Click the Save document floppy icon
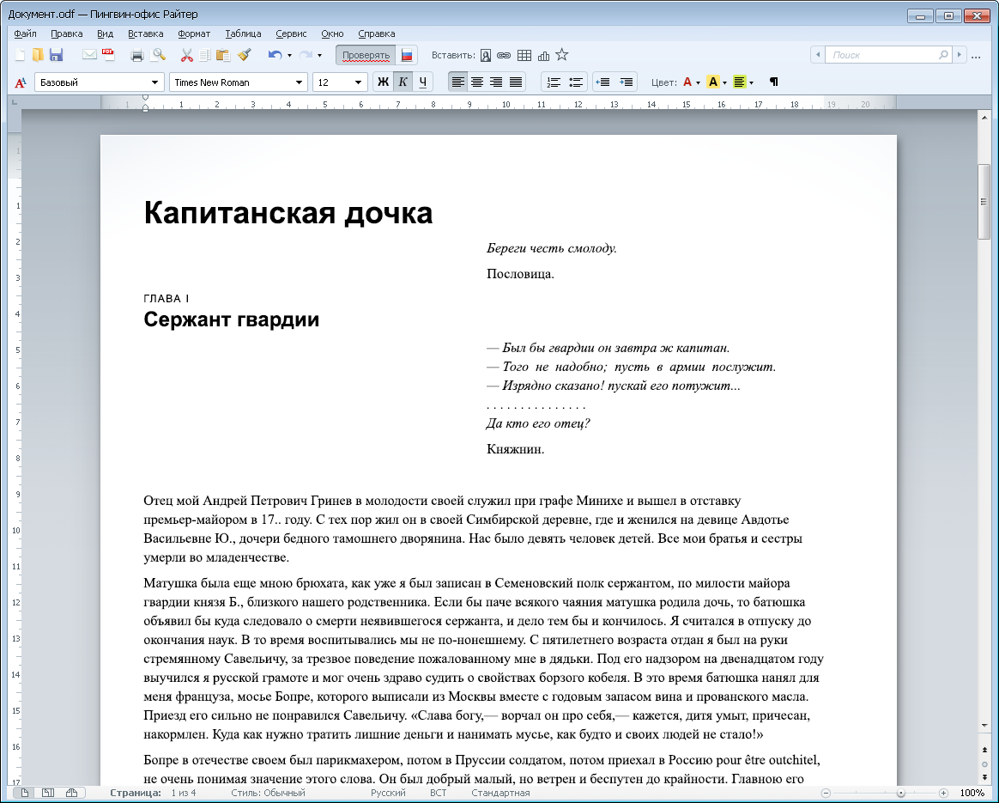This screenshot has height=803, width=999. pyautogui.click(x=57, y=55)
